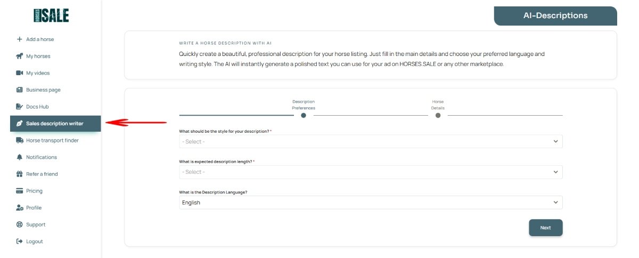Image resolution: width=639 pixels, height=258 pixels.
Task: Open the Description Language dropdown showing English
Action: click(x=371, y=203)
